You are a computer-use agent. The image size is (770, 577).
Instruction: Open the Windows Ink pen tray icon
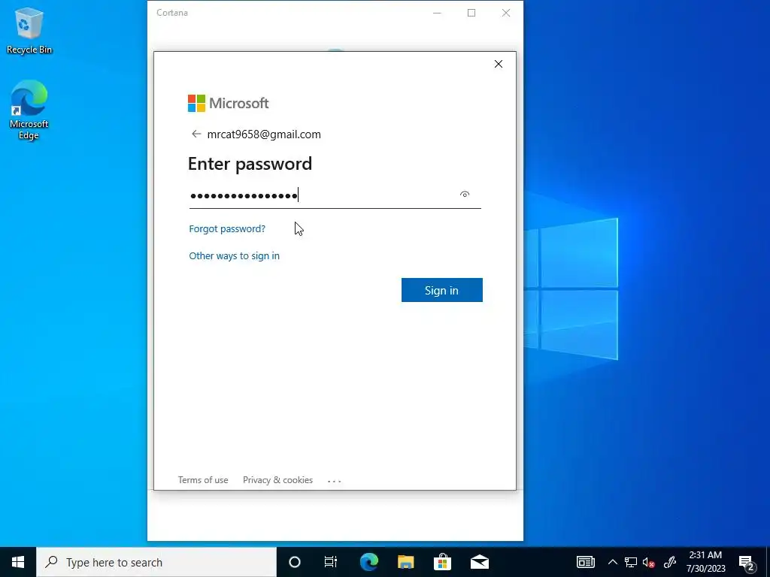coord(670,562)
